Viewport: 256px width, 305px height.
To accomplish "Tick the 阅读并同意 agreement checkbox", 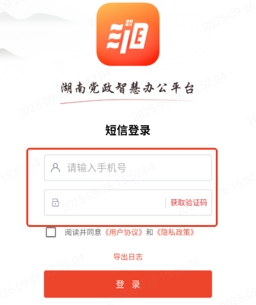I will tap(51, 232).
